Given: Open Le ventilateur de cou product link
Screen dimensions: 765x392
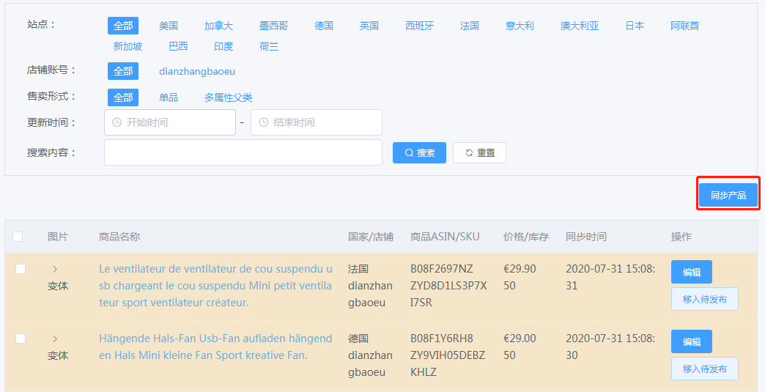Looking at the screenshot, I should pos(215,286).
